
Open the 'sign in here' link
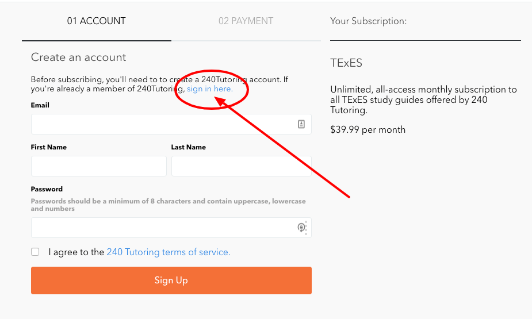click(210, 89)
